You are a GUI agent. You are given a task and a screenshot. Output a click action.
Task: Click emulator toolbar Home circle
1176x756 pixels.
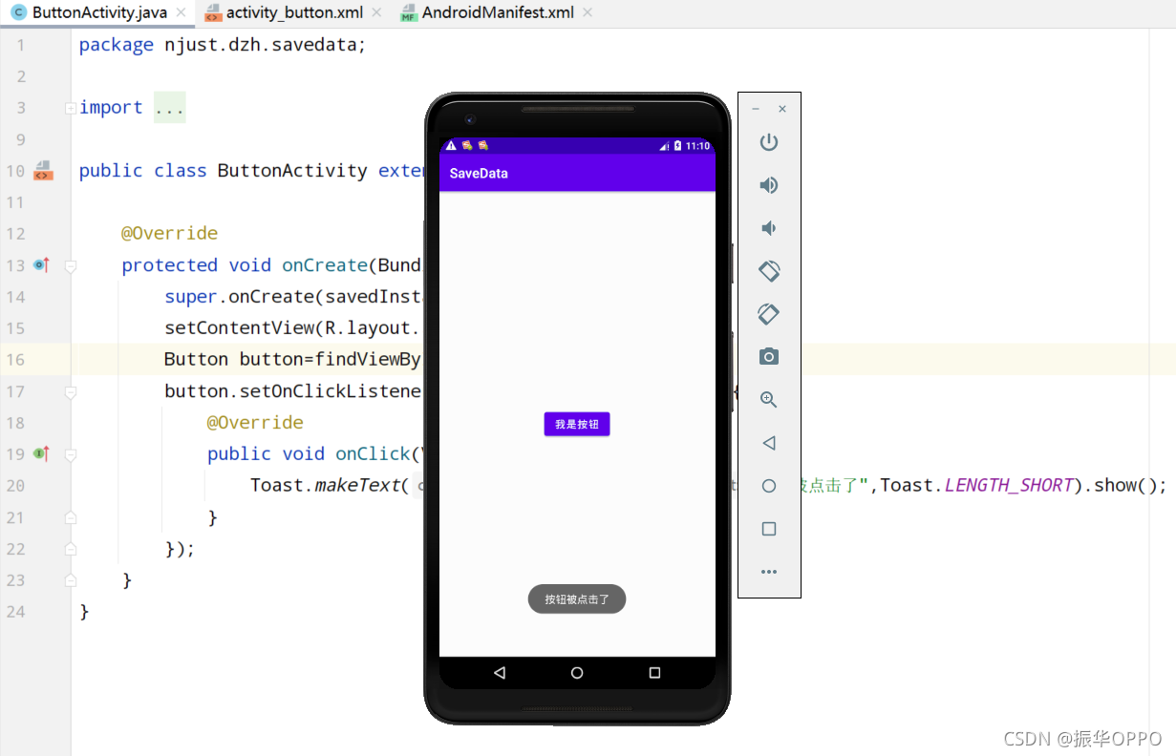pos(769,486)
